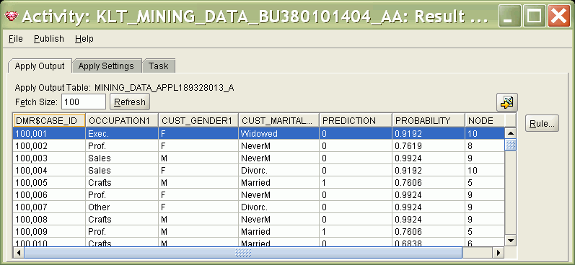Open the File menu

[15, 39]
